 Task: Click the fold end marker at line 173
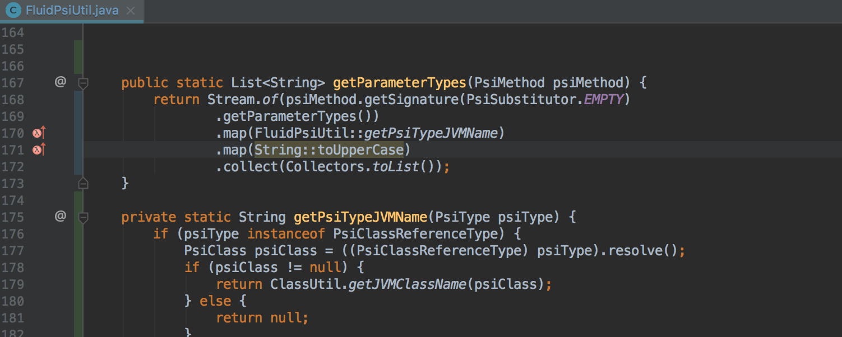[x=83, y=183]
